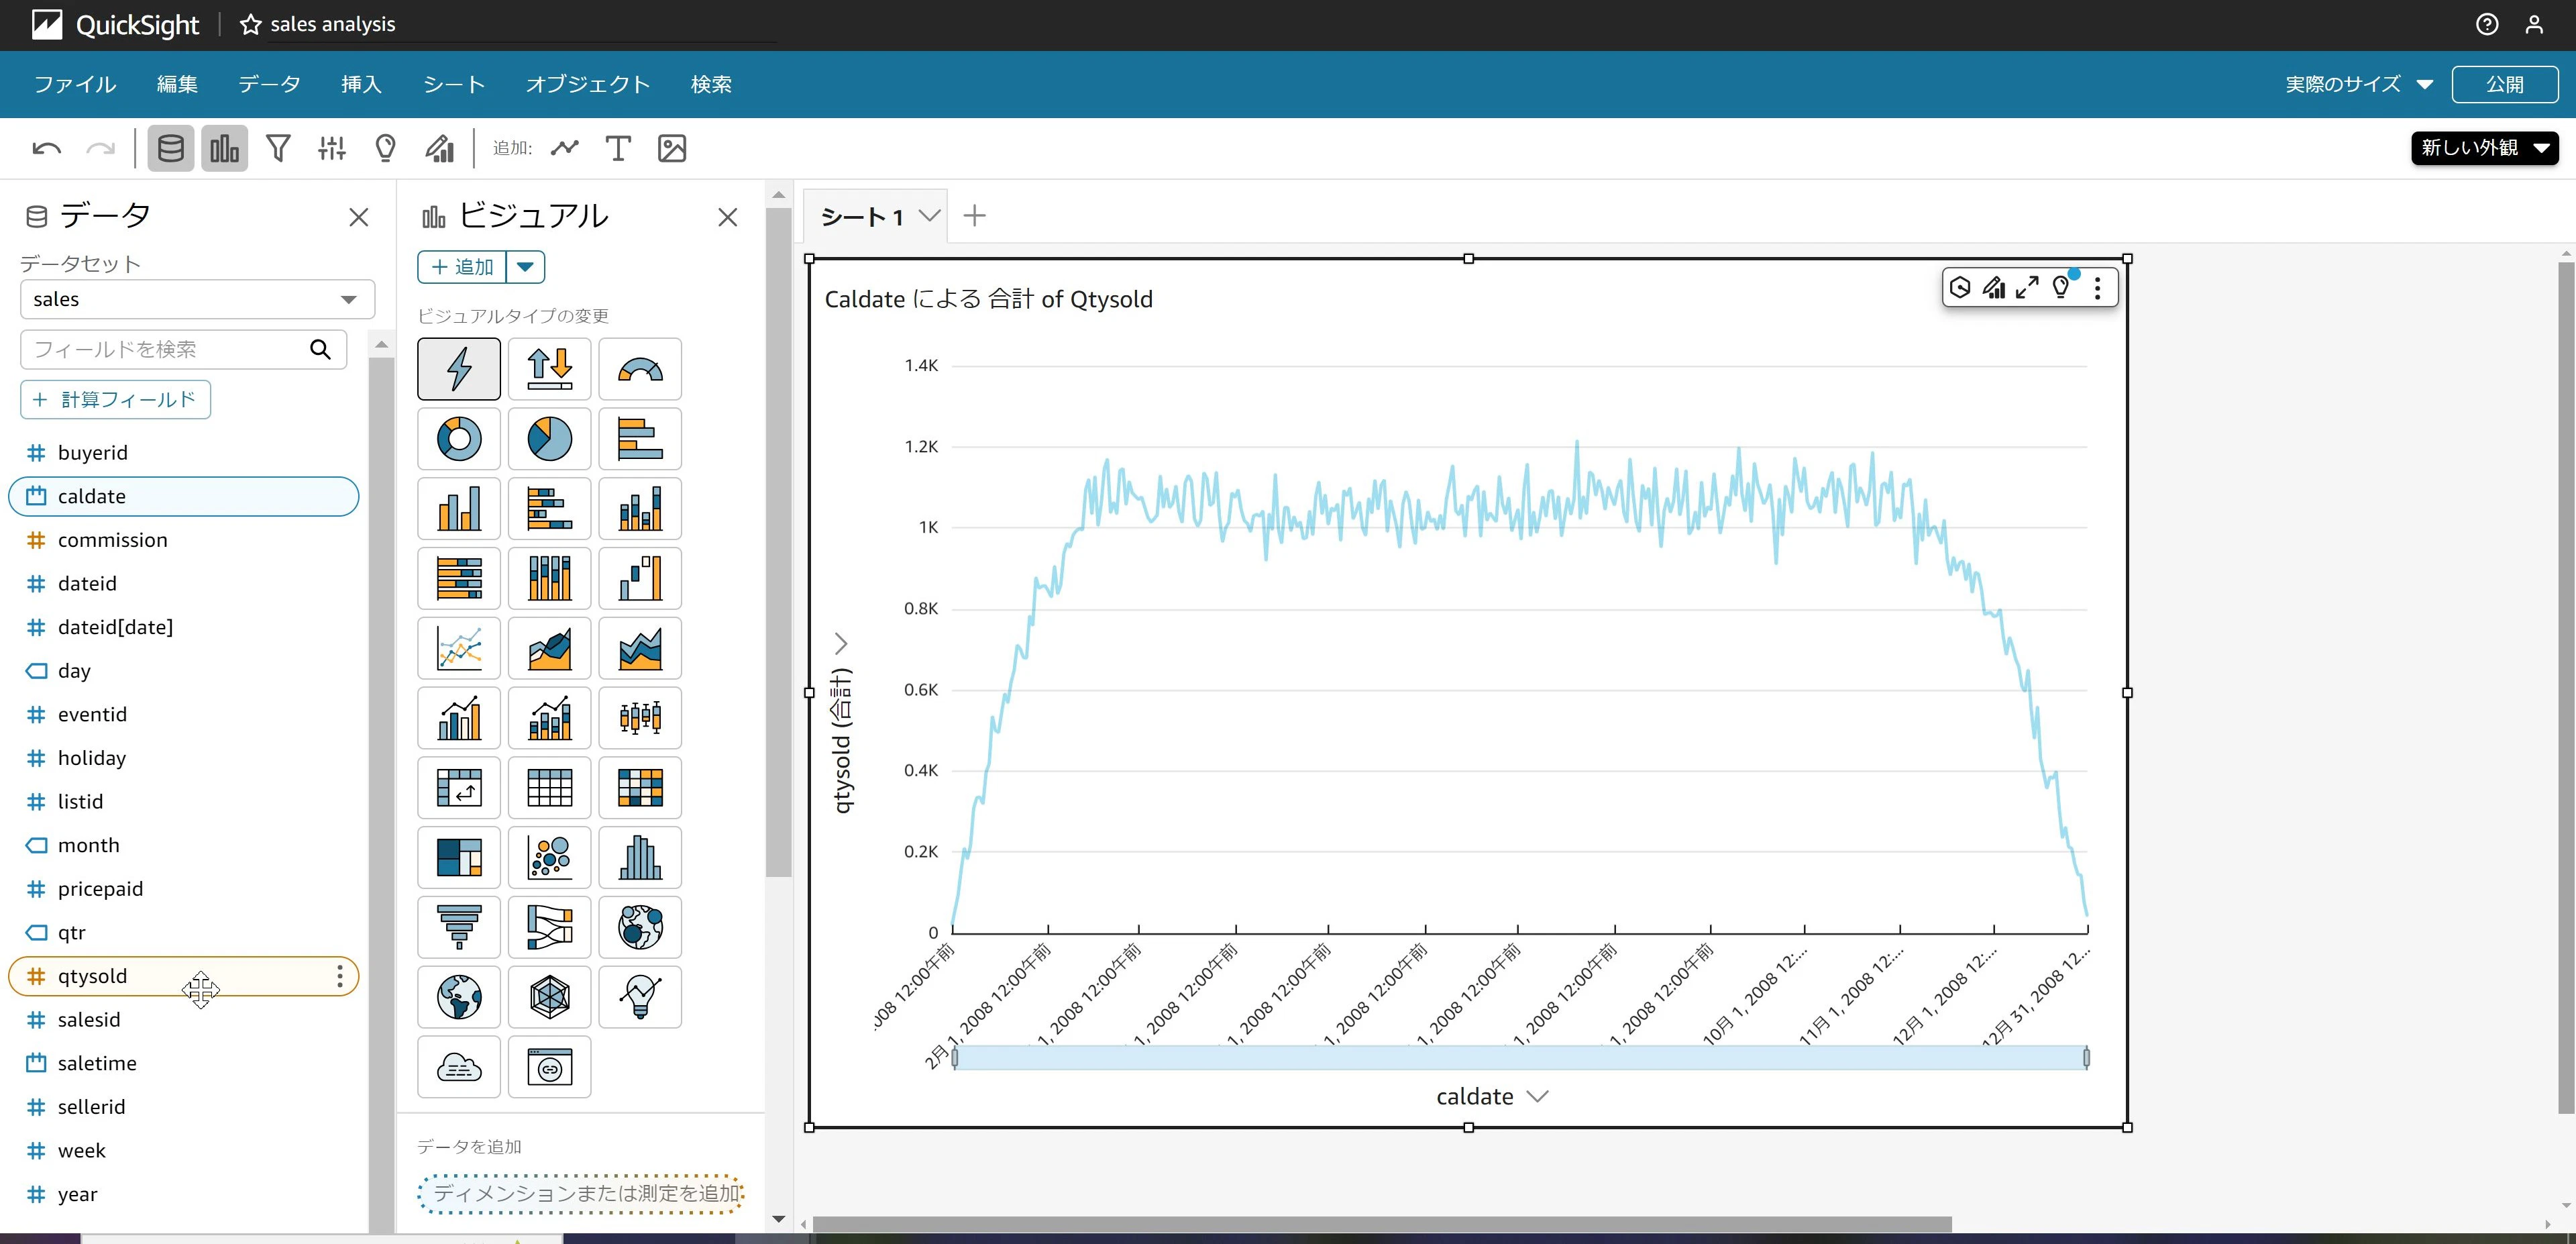Add a 計算フィールド calculated field
This screenshot has height=1244, width=2576.
(115, 399)
